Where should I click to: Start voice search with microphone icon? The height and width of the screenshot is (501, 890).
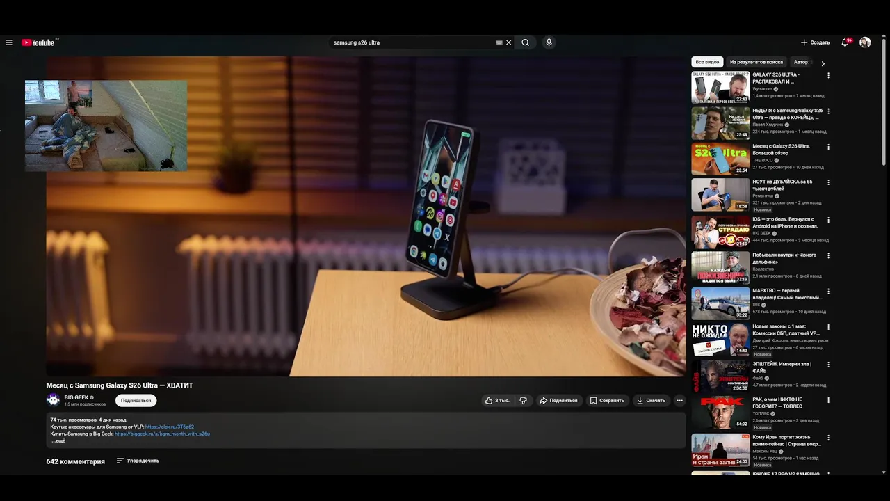[x=549, y=42]
